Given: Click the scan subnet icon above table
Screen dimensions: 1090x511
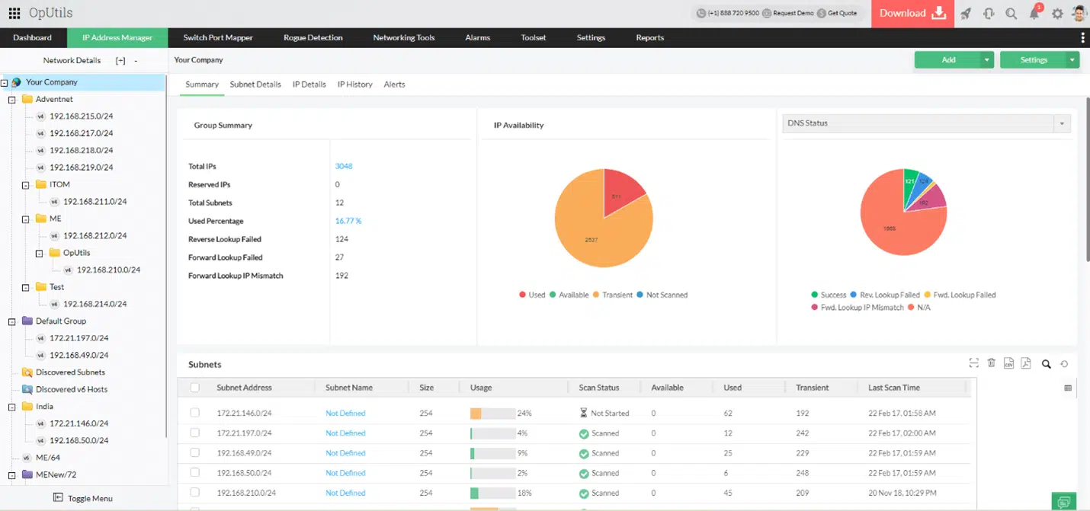Looking at the screenshot, I should (x=974, y=363).
